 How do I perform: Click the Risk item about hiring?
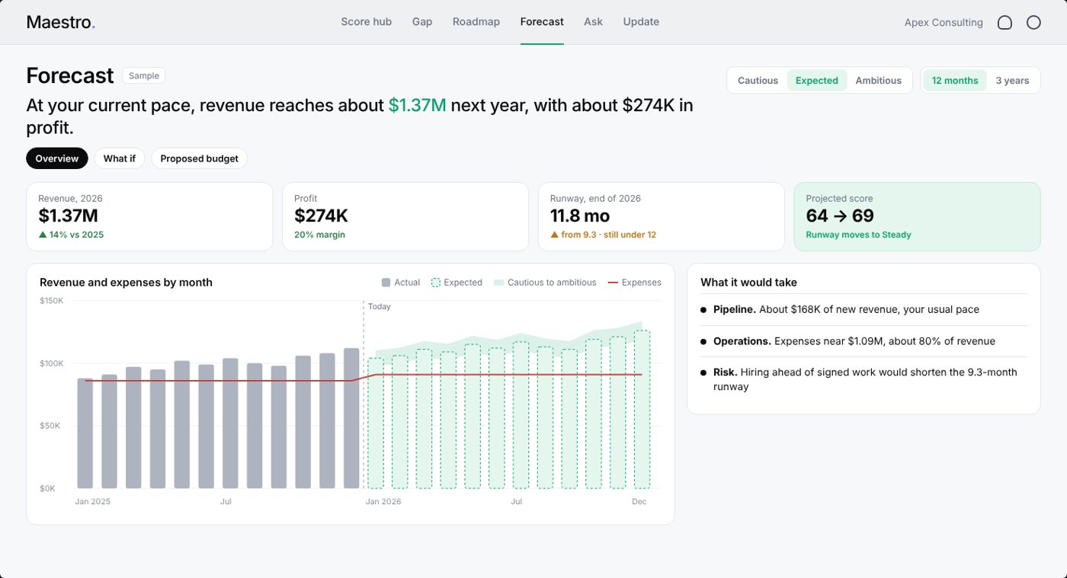click(x=864, y=379)
